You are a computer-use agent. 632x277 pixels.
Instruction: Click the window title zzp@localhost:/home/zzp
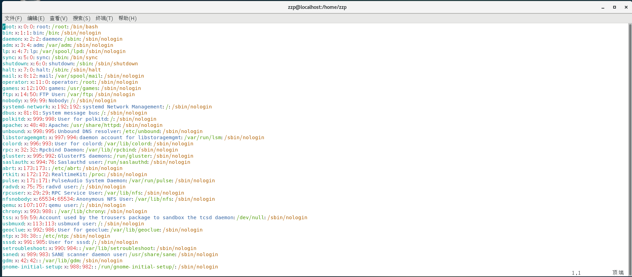tap(317, 7)
